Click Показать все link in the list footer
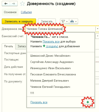This screenshot has height=112, width=99. [39, 102]
